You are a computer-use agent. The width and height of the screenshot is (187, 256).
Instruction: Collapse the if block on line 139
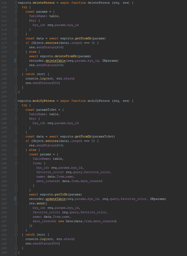[x=16, y=141]
